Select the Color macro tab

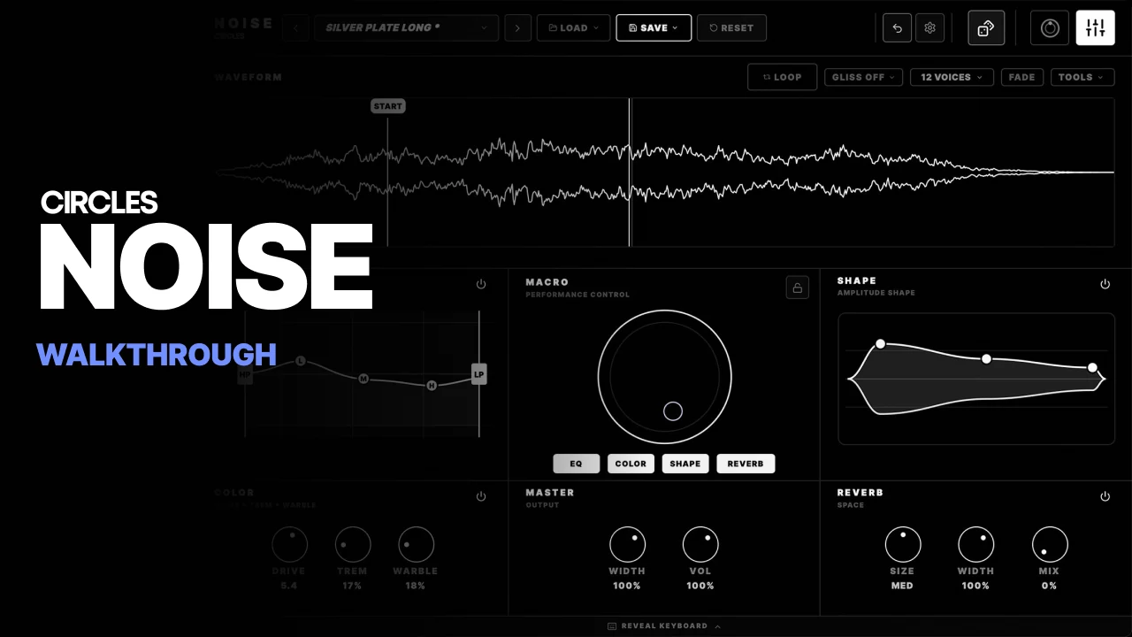tap(631, 464)
